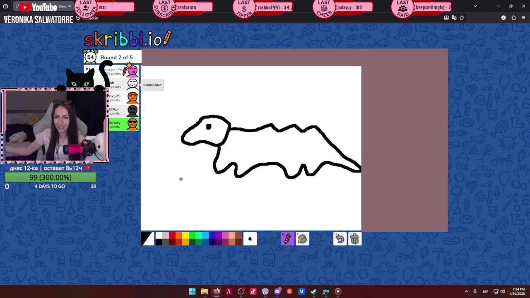Click the Firefox taskbar icon
The image size is (530, 298).
(216, 291)
